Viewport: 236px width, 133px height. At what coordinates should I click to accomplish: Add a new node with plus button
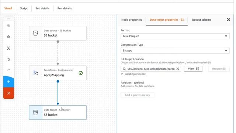[8, 82]
